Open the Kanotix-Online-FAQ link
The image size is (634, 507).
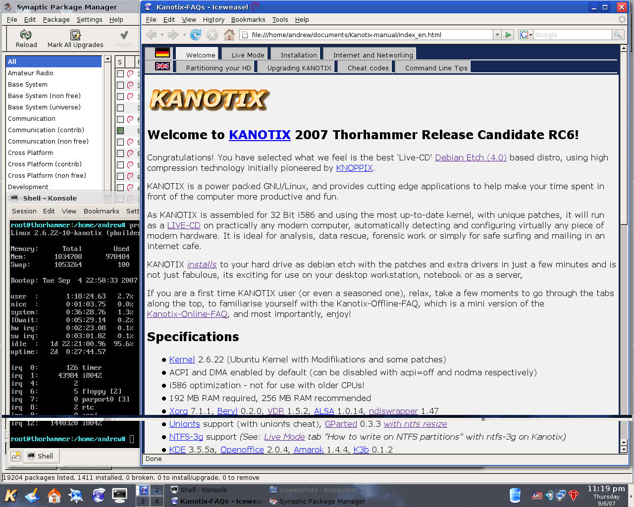click(187, 314)
